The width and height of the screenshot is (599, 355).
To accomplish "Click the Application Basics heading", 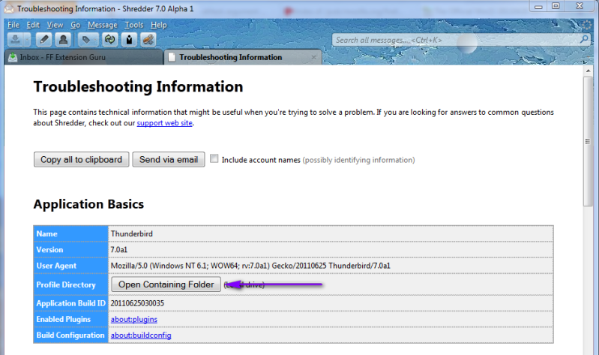I will coord(88,204).
